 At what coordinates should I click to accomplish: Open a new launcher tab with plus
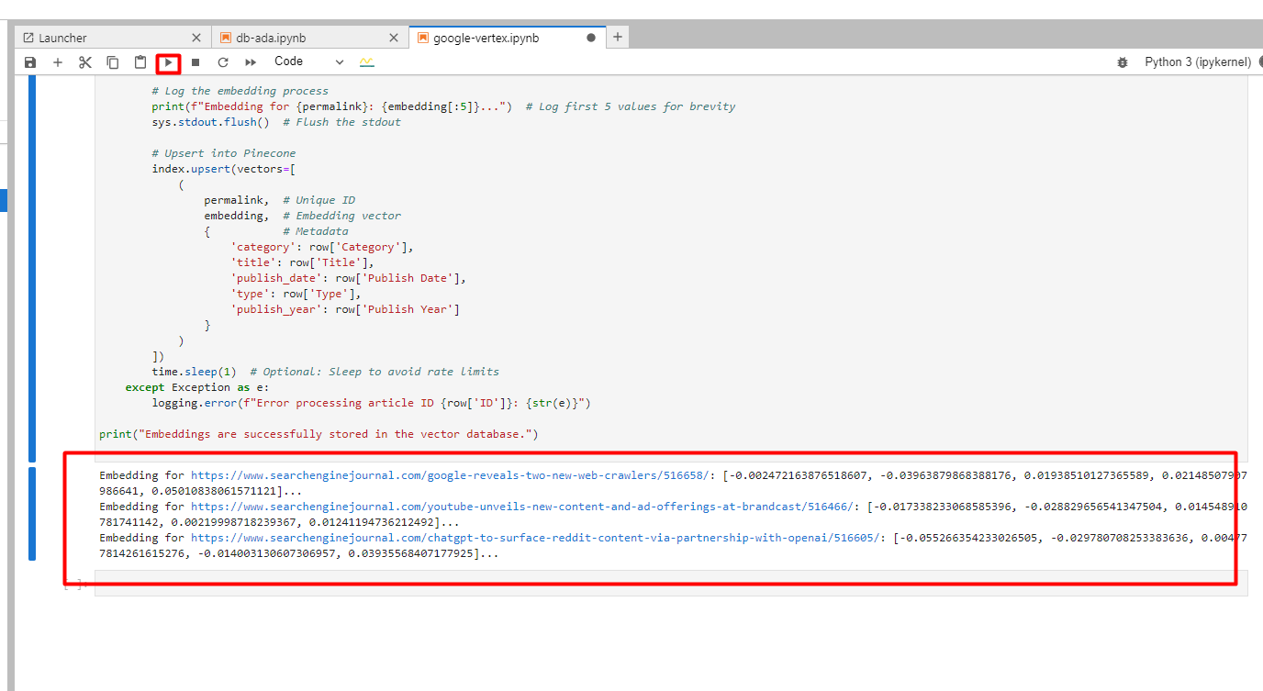(618, 37)
